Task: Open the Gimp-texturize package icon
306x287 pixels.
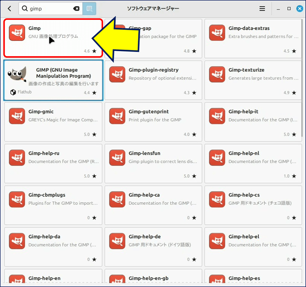Action: [x=217, y=74]
